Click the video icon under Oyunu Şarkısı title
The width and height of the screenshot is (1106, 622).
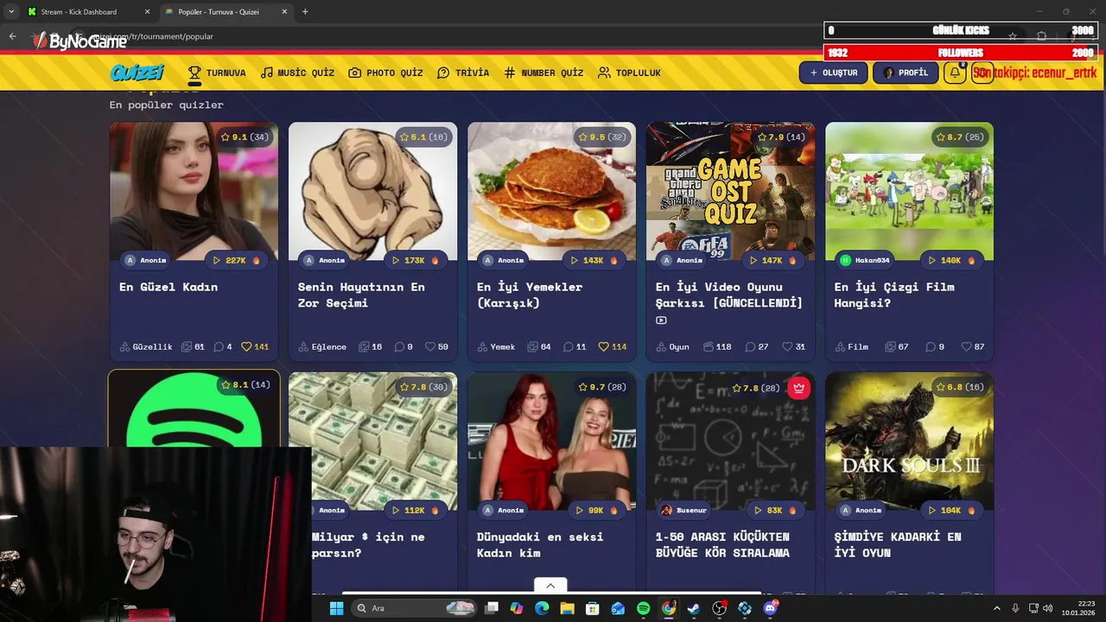pyautogui.click(x=661, y=321)
